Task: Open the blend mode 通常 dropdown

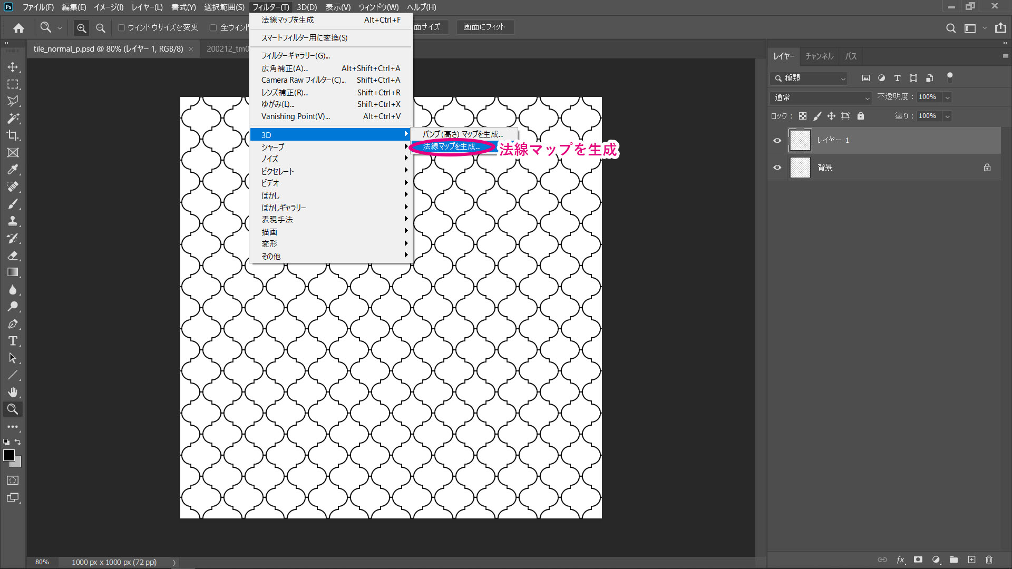Action: 821,97
